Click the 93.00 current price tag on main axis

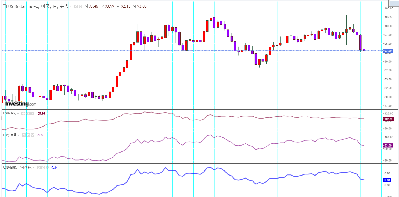(x=388, y=51)
